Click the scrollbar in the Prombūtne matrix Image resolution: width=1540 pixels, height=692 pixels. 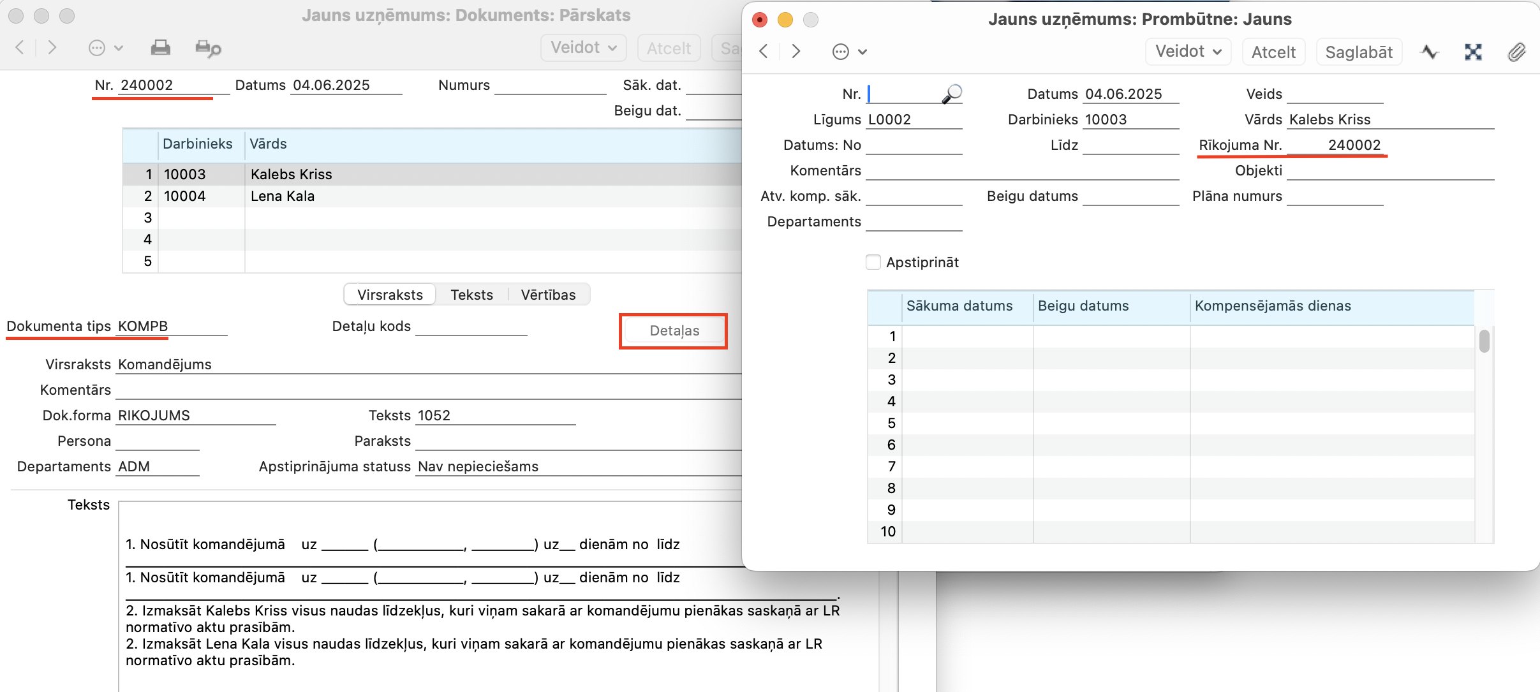1484,341
